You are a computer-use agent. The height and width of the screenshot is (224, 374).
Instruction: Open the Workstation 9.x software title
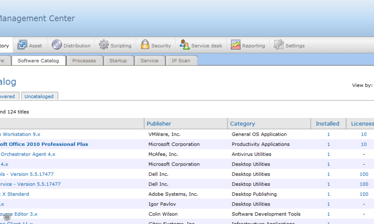[20, 134]
